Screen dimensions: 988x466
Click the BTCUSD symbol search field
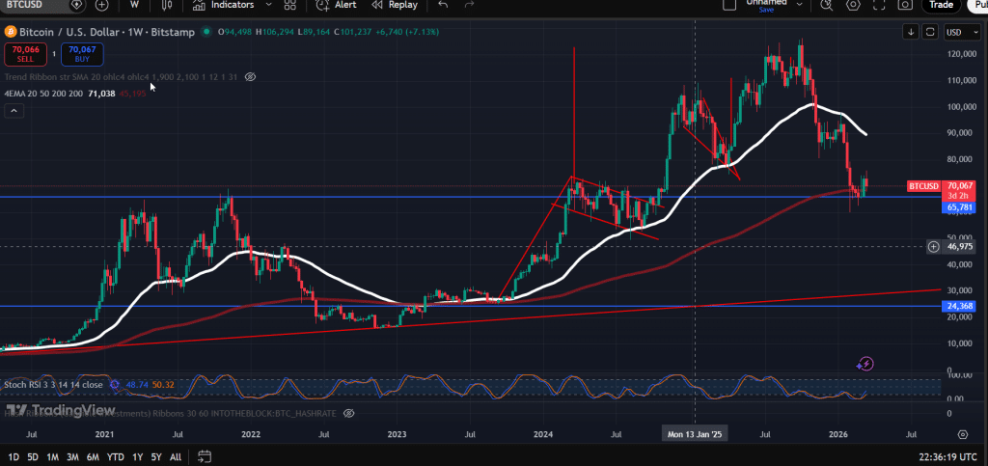(29, 5)
